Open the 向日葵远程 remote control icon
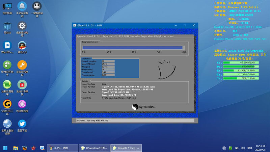 pyautogui.click(x=22, y=106)
